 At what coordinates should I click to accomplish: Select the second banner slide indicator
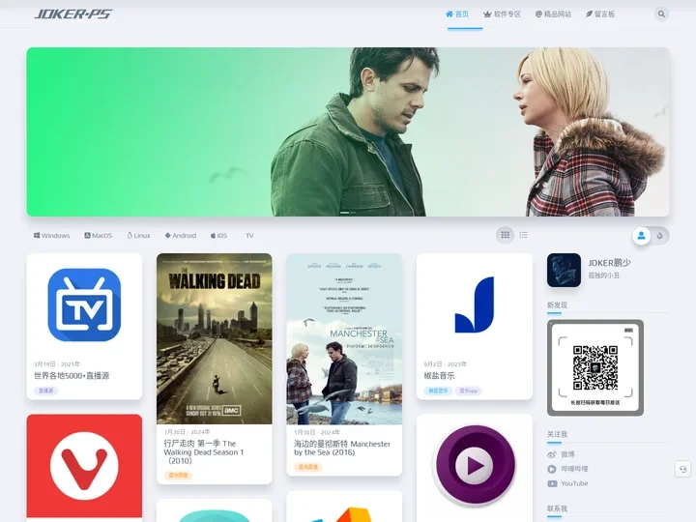pyautogui.click(x=353, y=213)
